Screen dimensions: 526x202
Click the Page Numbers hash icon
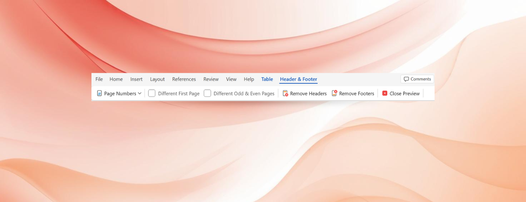(99, 93)
